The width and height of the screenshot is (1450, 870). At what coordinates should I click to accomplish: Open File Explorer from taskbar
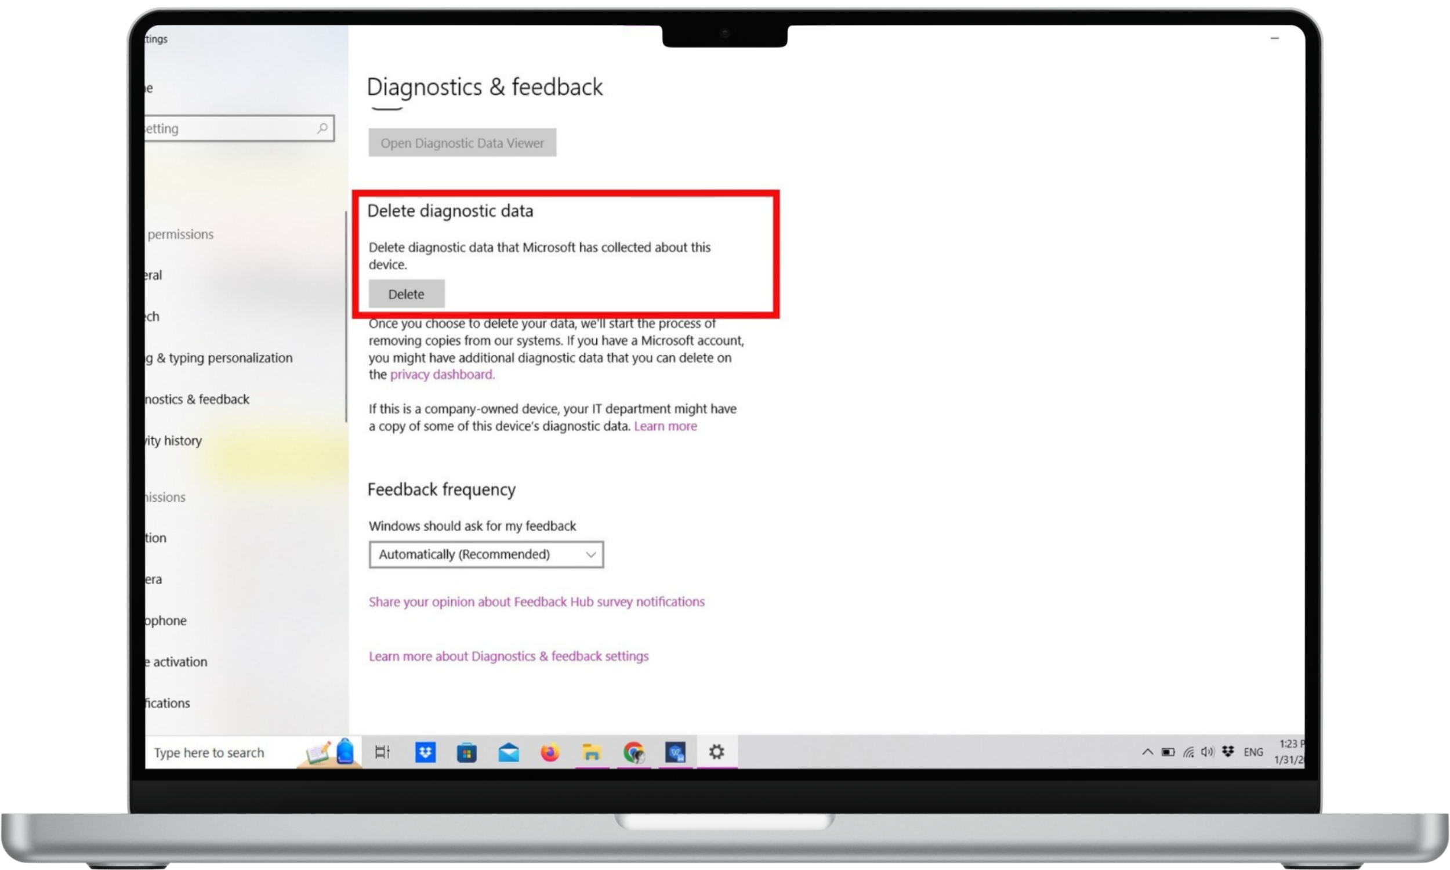592,752
